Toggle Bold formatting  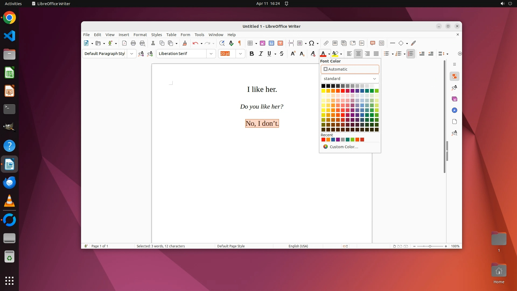[x=251, y=54]
